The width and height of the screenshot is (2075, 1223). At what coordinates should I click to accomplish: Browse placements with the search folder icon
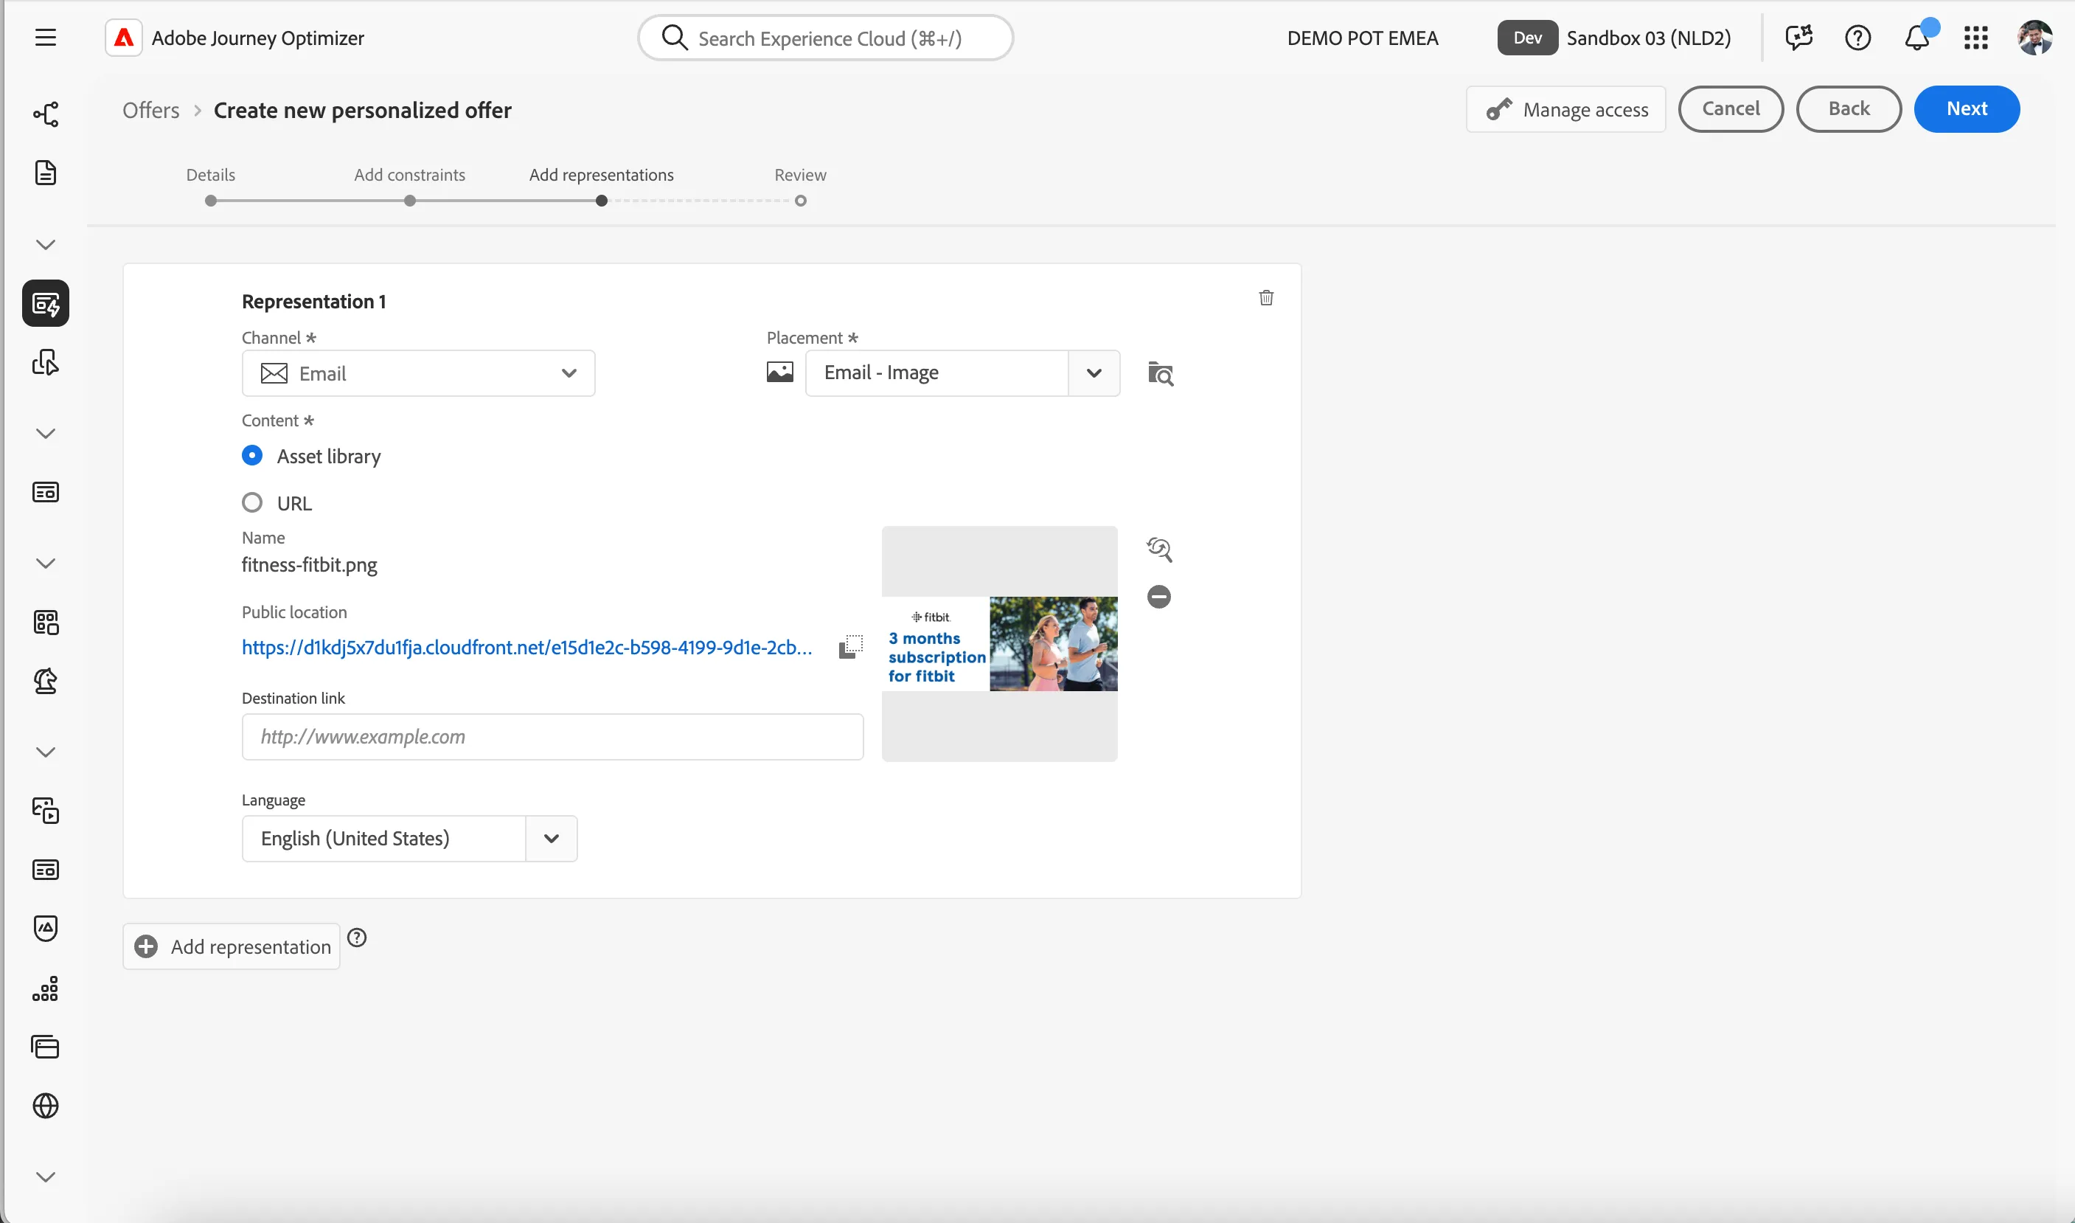click(1161, 373)
